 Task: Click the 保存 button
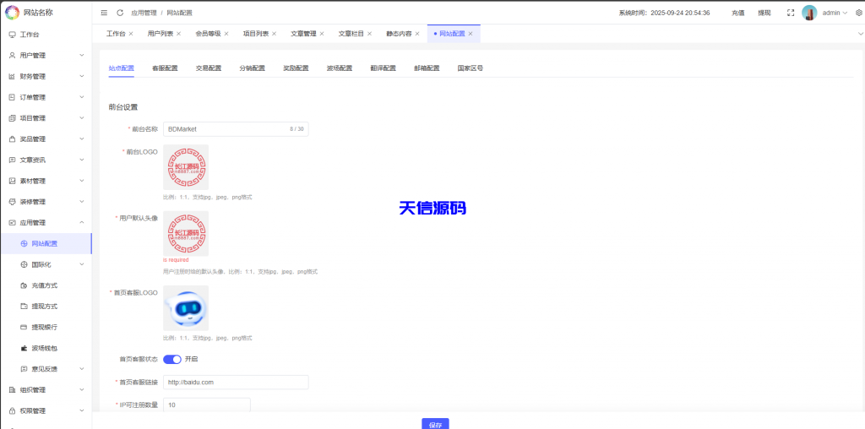click(435, 423)
